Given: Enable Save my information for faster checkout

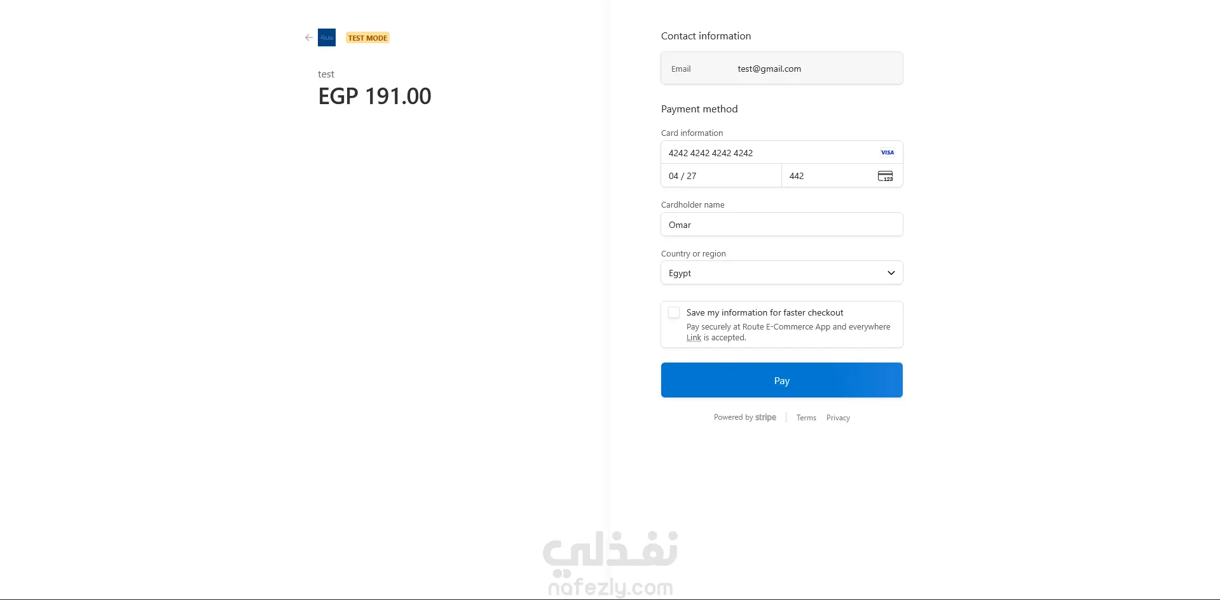Looking at the screenshot, I should [674, 313].
